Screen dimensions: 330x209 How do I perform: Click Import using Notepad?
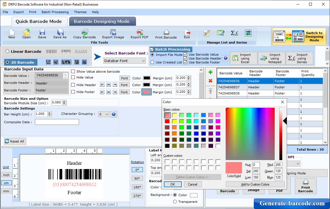[272, 58]
